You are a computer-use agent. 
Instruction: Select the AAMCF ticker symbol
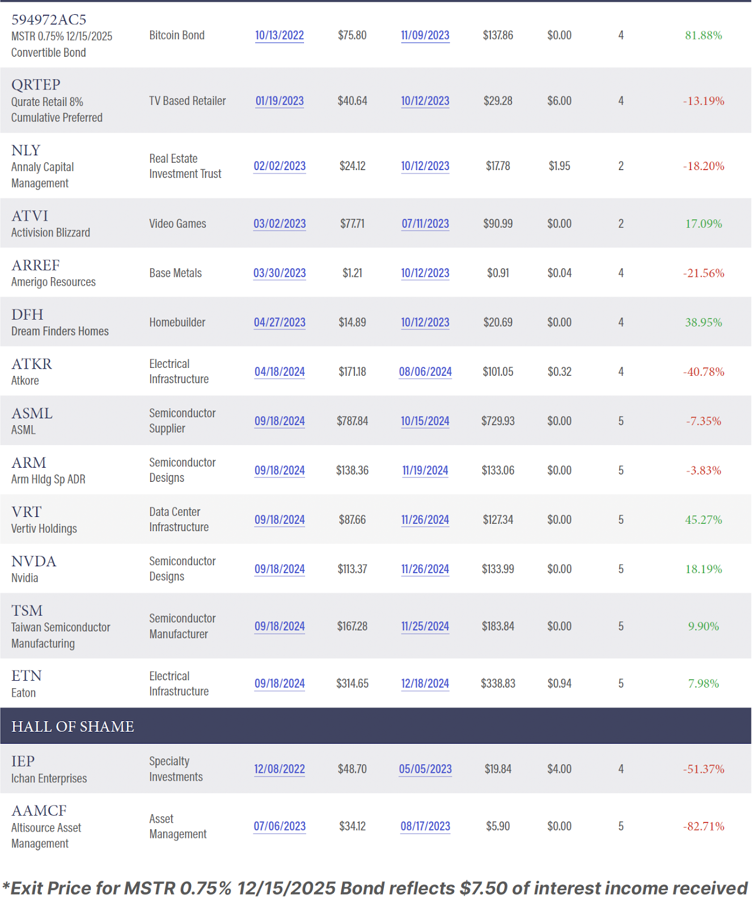[39, 811]
